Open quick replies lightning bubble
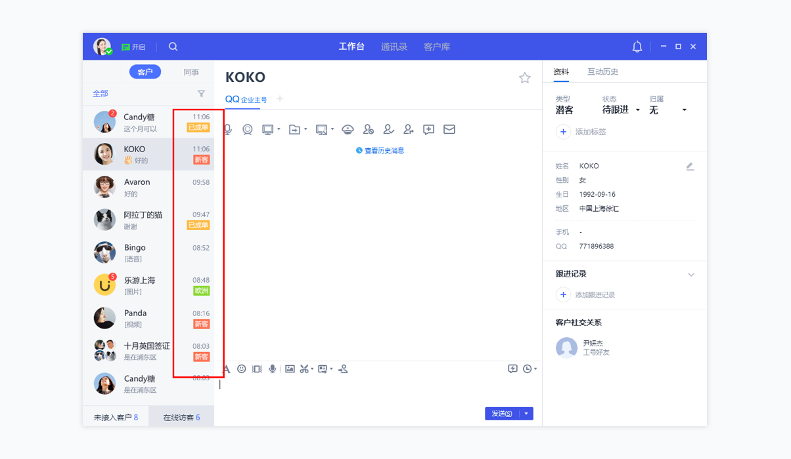The height and width of the screenshot is (459, 791). point(513,369)
